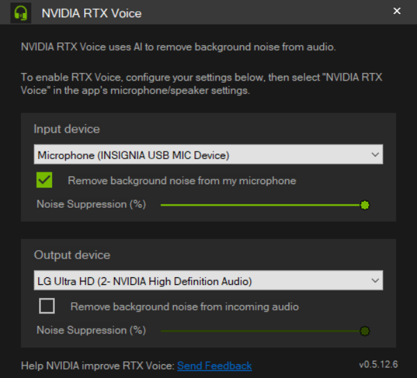The width and height of the screenshot is (417, 378).
Task: Uncheck the microphone noise removal checkbox
Action: (x=45, y=181)
